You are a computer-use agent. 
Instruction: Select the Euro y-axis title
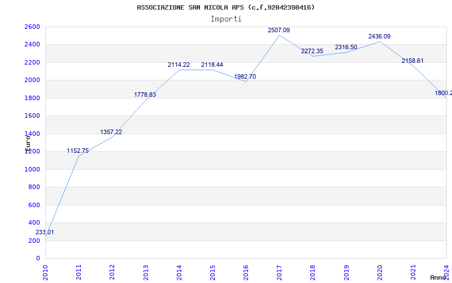coord(27,141)
